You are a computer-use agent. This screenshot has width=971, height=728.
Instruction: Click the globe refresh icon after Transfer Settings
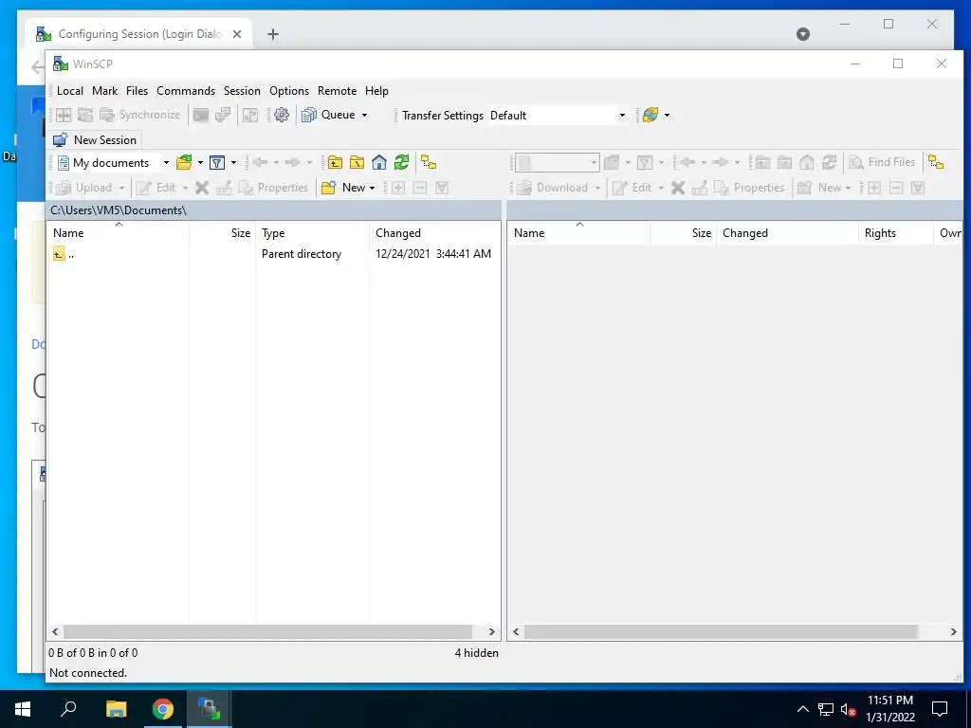coord(650,115)
